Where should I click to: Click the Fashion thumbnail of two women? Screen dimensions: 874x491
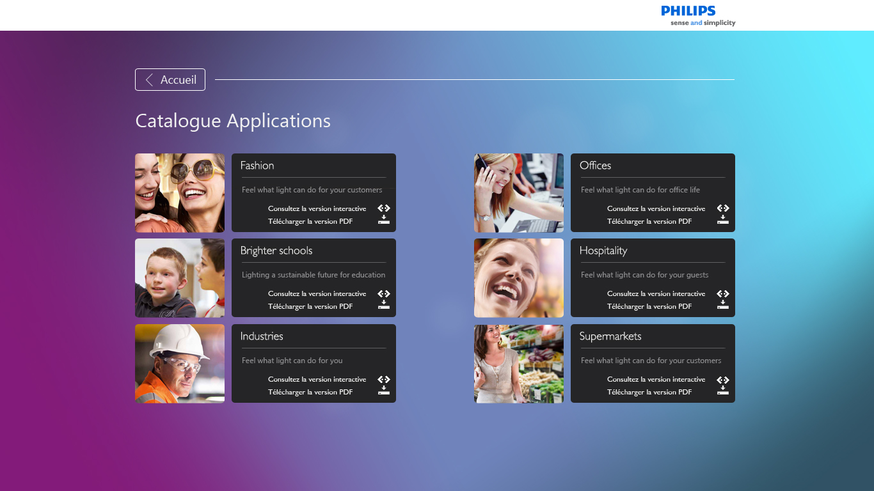[x=180, y=192]
